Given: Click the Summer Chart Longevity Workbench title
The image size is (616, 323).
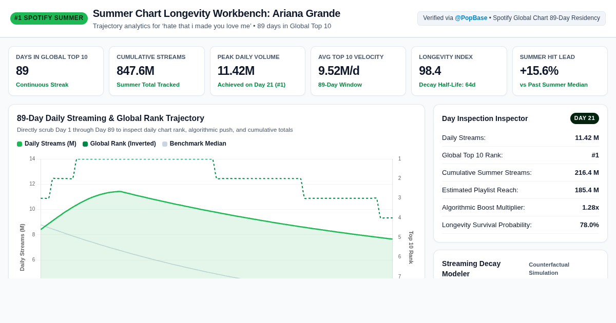Looking at the screenshot, I should click(216, 13).
